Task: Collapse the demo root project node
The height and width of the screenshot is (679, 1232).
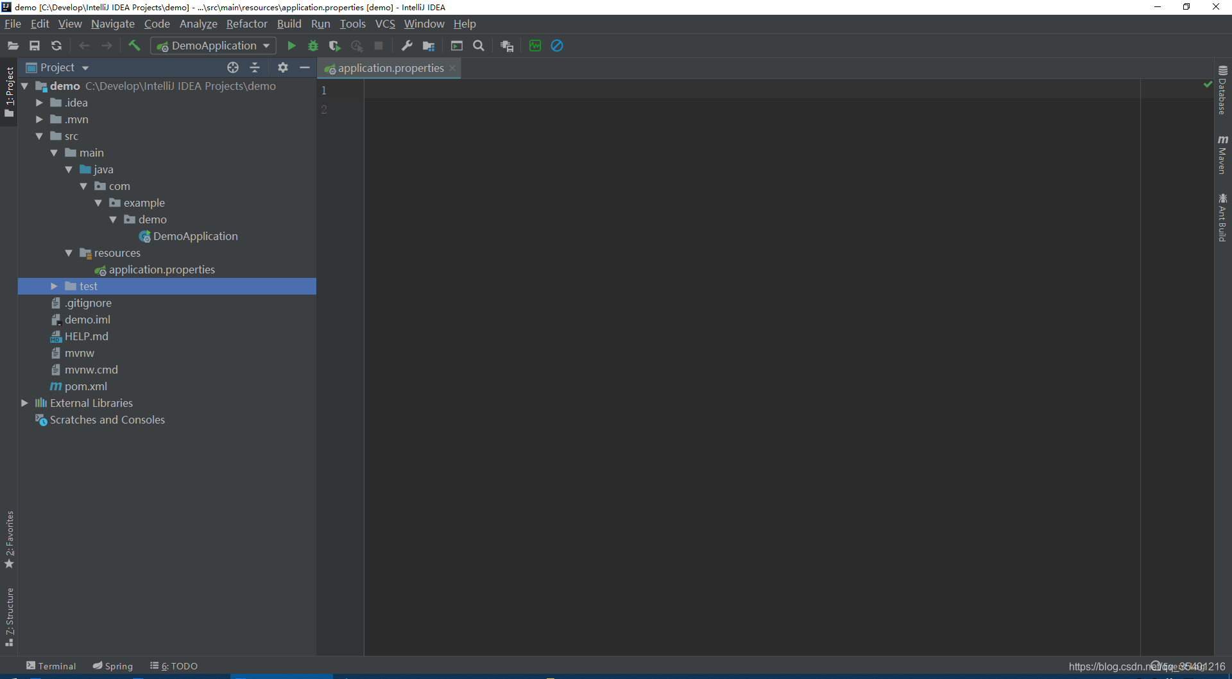Action: pyautogui.click(x=24, y=86)
